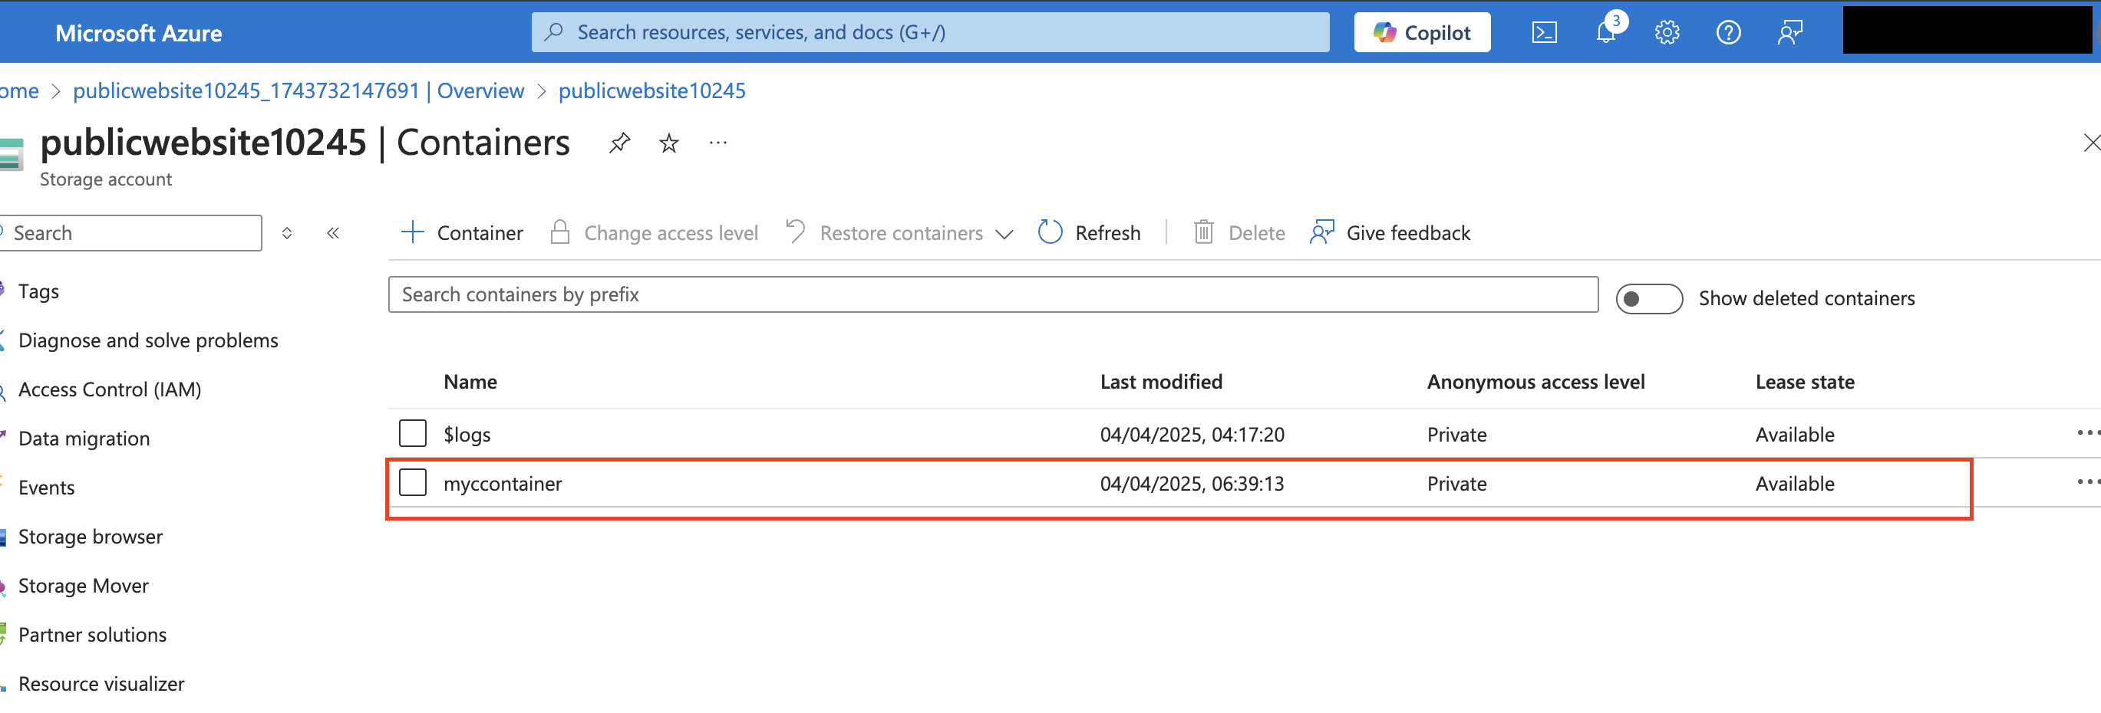This screenshot has width=2101, height=713.
Task: Focus the Search containers by prefix field
Action: click(993, 294)
